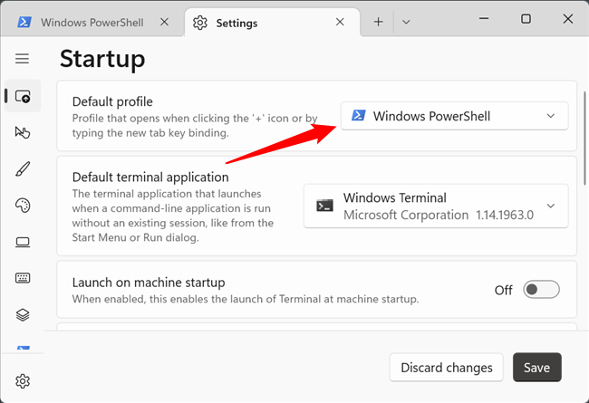Open the Color schemes palette icon
Screen dimensions: 589x403
(x=23, y=206)
